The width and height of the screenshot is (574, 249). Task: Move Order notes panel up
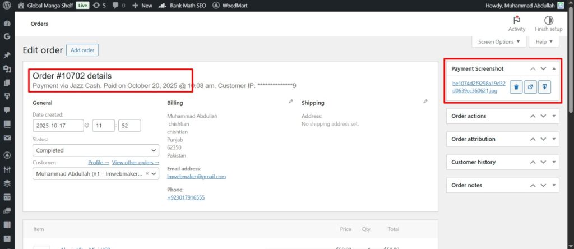click(x=533, y=185)
